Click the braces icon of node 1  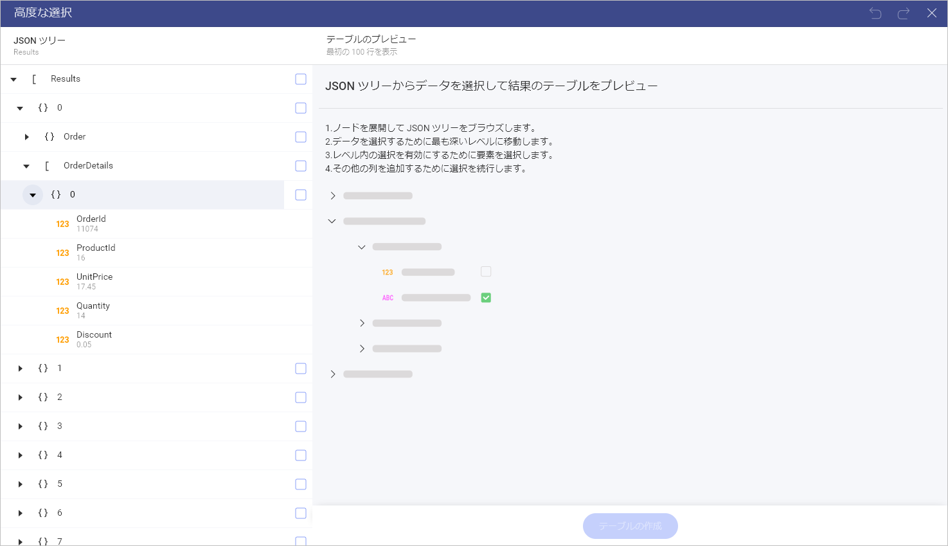[43, 369]
